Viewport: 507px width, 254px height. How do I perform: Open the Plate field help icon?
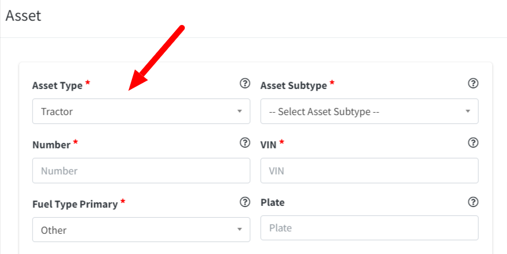pos(473,202)
